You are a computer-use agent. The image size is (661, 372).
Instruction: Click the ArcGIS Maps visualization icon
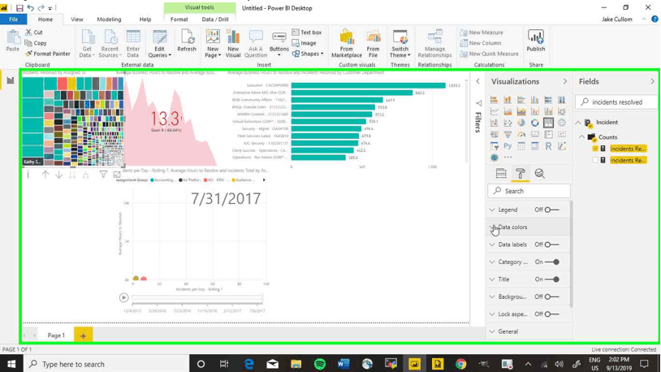[494, 158]
